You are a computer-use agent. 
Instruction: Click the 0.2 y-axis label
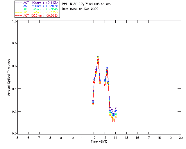pyautogui.click(x=14, y=112)
